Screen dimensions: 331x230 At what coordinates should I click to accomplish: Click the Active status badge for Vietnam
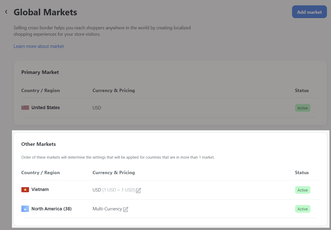pos(303,190)
